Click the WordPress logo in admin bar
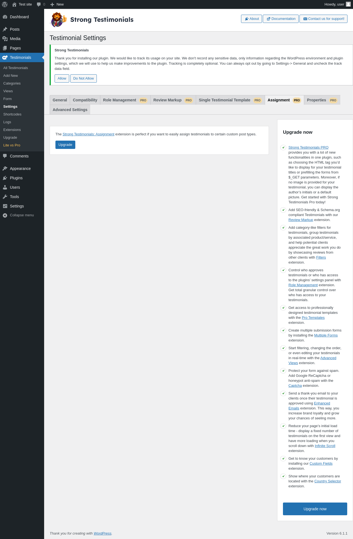Viewport: 353px width, 539px height. (x=5, y=4)
